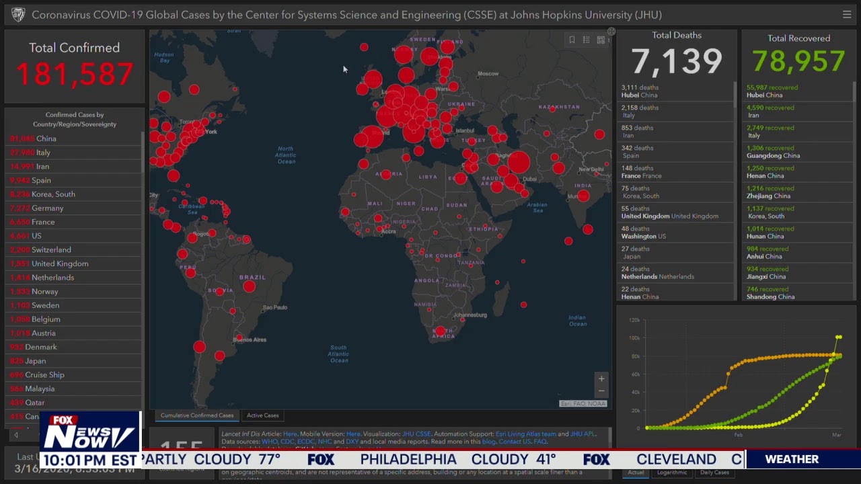Screen dimensions: 861x484
Task: Select Norway in confirmed cases list
Action: [74, 292]
